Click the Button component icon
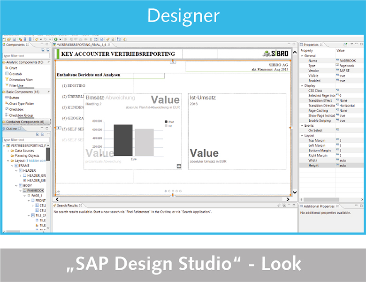 [7, 97]
